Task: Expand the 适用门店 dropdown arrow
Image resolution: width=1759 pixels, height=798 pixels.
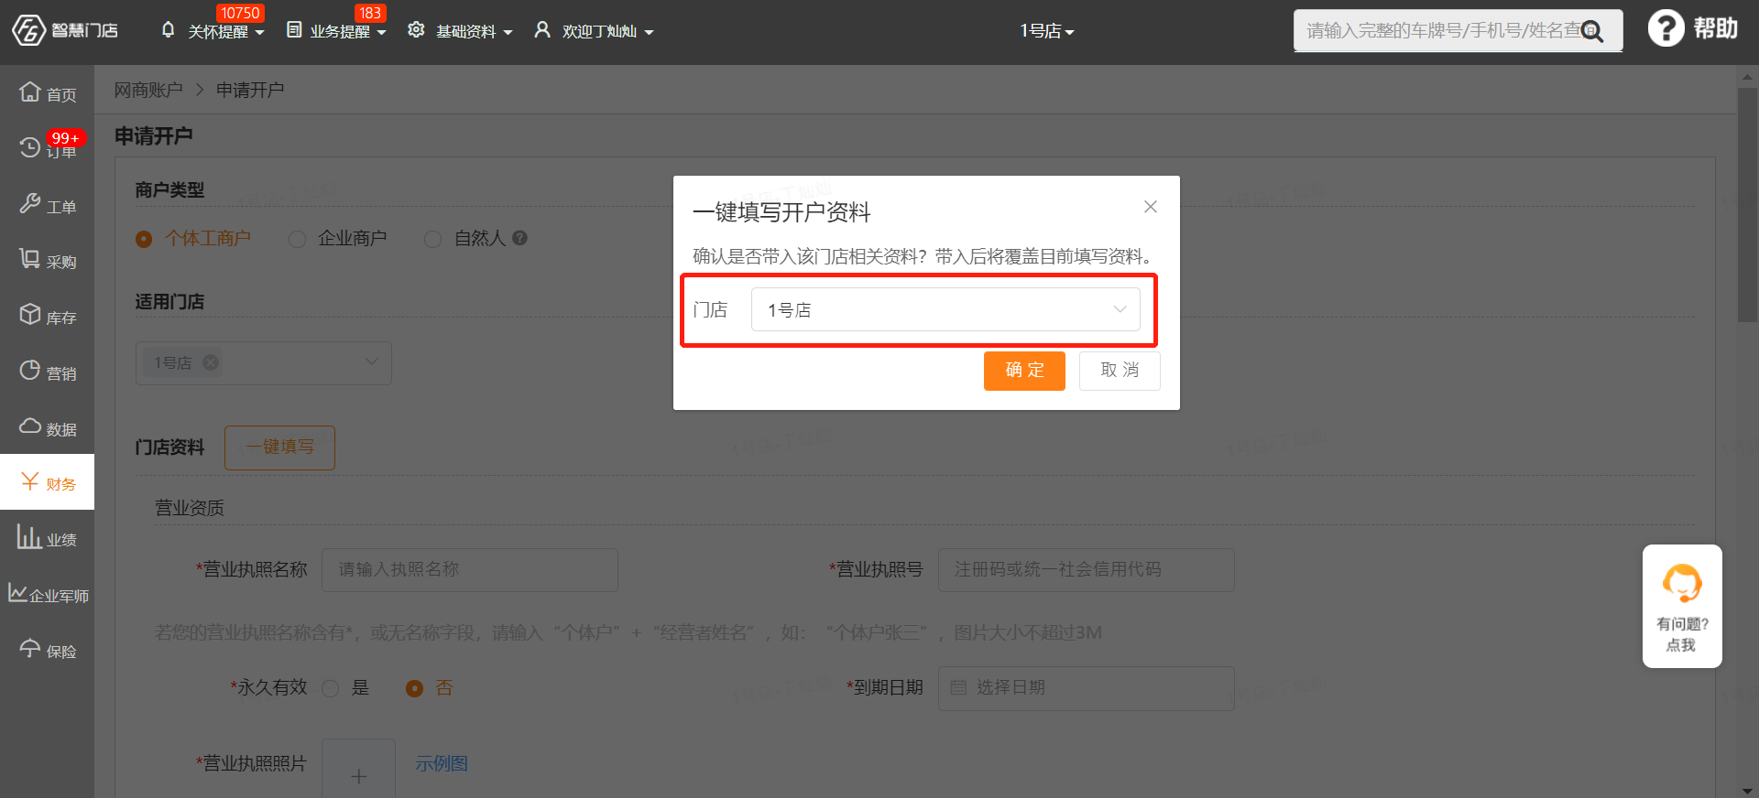Action: (371, 361)
